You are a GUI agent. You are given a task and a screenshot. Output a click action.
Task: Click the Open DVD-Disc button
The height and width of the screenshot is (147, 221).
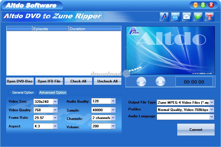tap(20, 81)
